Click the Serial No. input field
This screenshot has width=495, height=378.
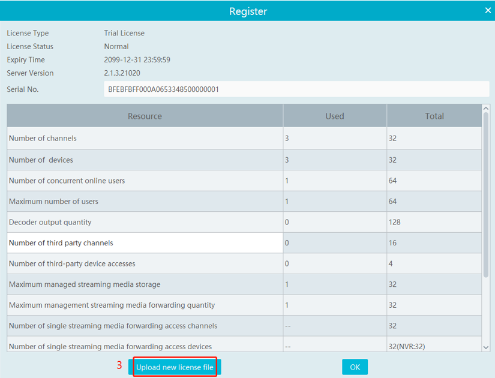pyautogui.click(x=296, y=89)
